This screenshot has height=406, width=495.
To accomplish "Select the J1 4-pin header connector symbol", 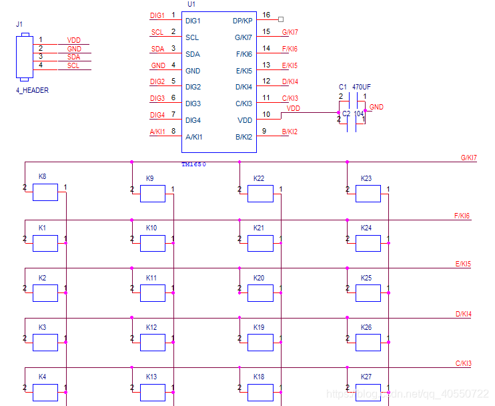I will coord(25,57).
